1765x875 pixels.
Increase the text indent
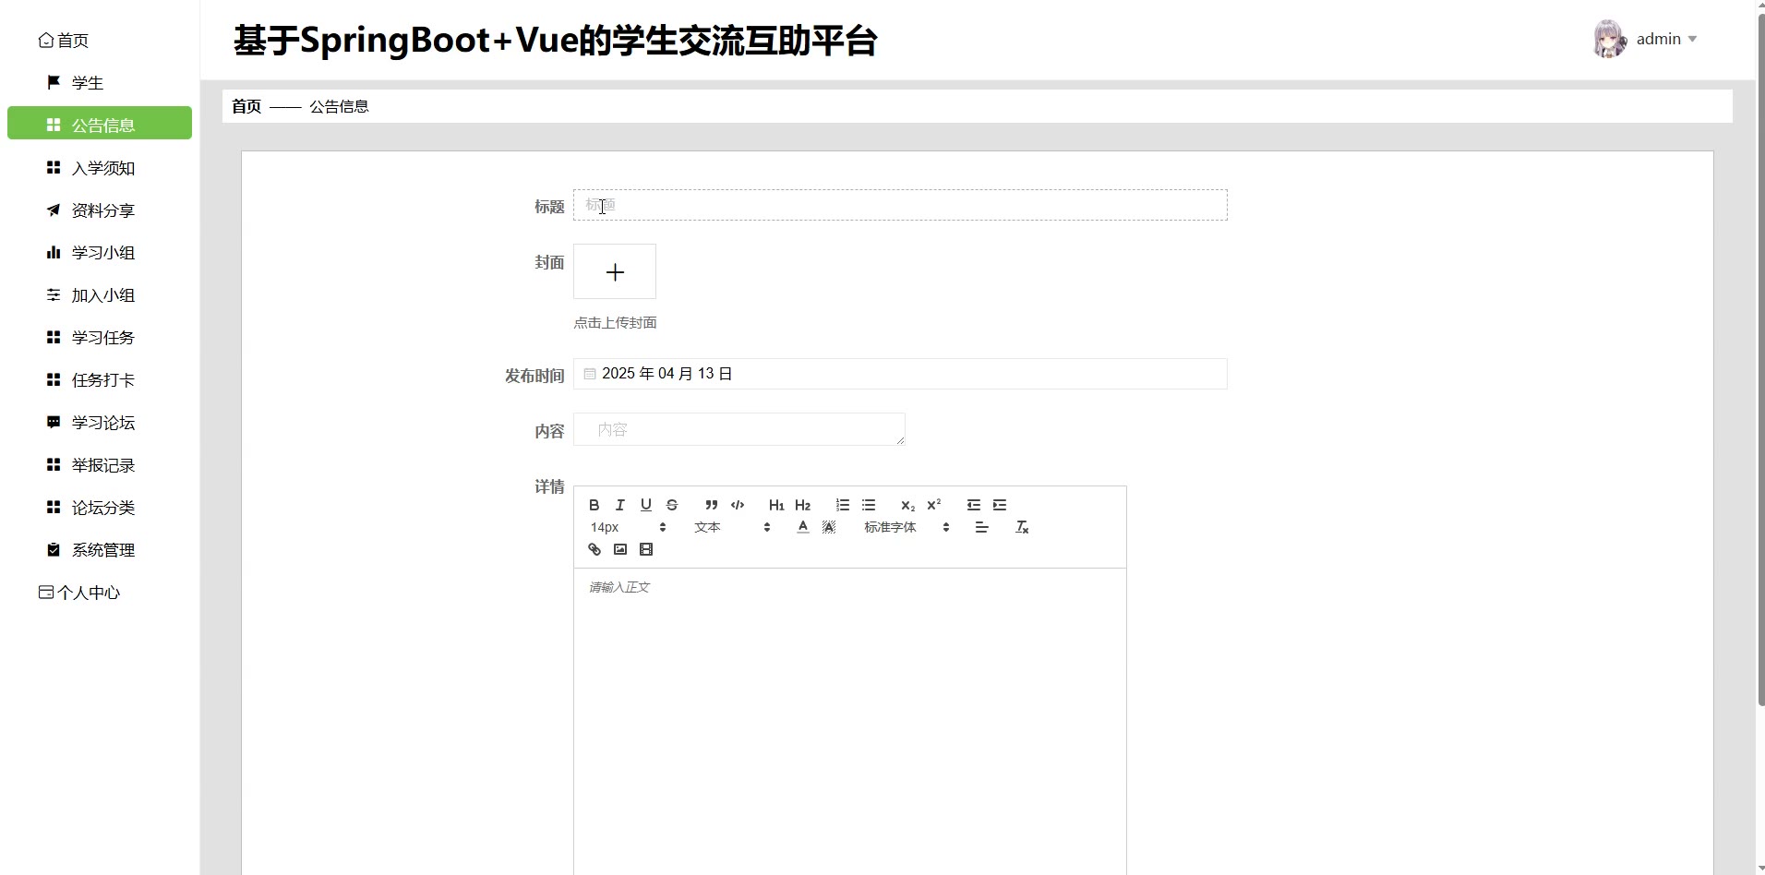[1000, 505]
